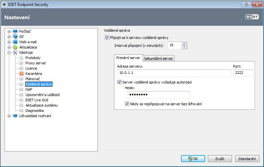This screenshot has height=167, width=264.
Task: Switch to Sekundární server tab
Action: tap(159, 58)
